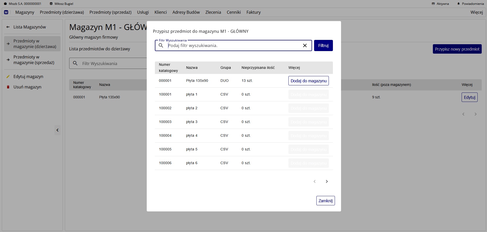The height and width of the screenshot is (232, 487).
Task: Click the trash icon Usuń magazyn
Action: [x=8, y=87]
